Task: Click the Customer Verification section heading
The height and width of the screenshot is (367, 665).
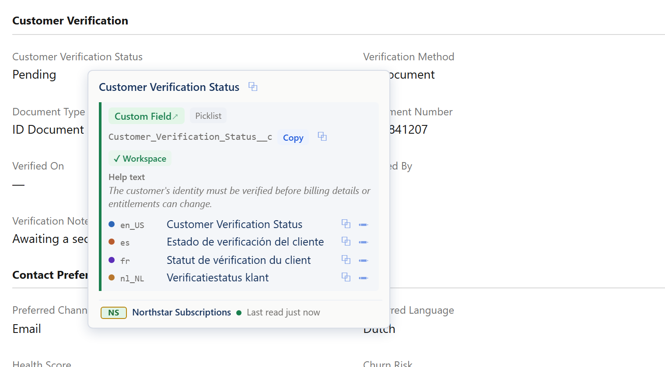Action: pyautogui.click(x=70, y=21)
